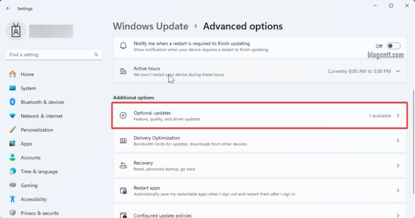This screenshot has width=415, height=218.
Task: Expand the Active hours dropdown
Action: click(398, 71)
